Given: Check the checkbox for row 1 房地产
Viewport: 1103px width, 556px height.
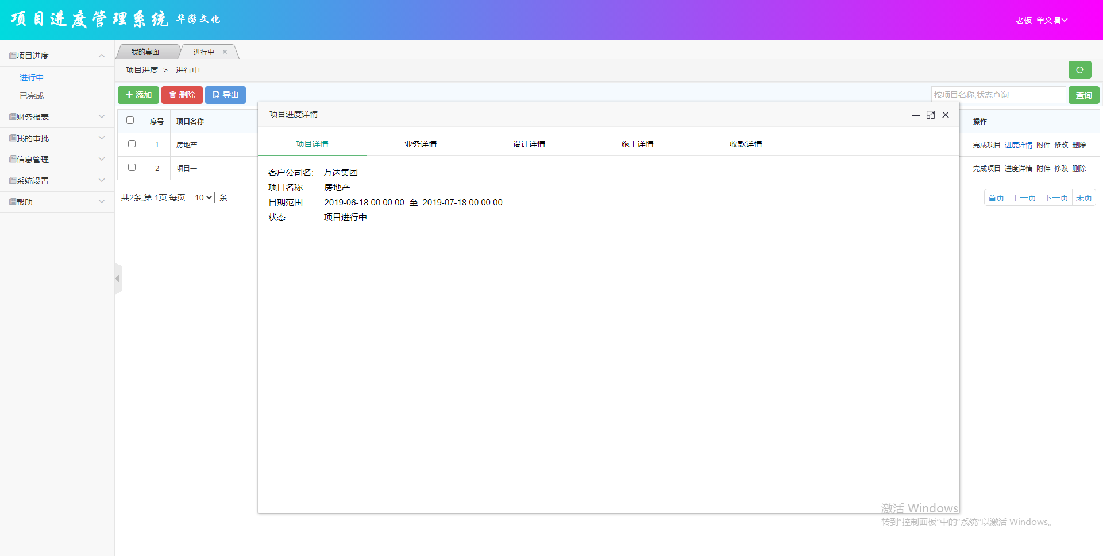Looking at the screenshot, I should [x=132, y=144].
